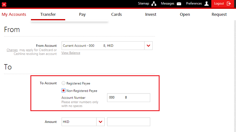This screenshot has width=236, height=132.
Task: Click the red X logo icon
Action: (x=4, y=4)
